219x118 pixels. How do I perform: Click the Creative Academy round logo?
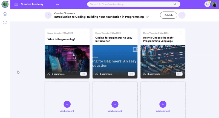tap(5, 4)
